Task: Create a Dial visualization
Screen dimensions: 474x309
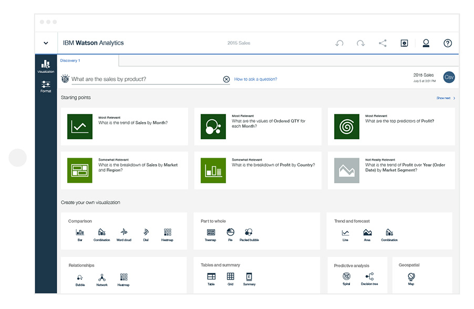Action: [146, 234]
